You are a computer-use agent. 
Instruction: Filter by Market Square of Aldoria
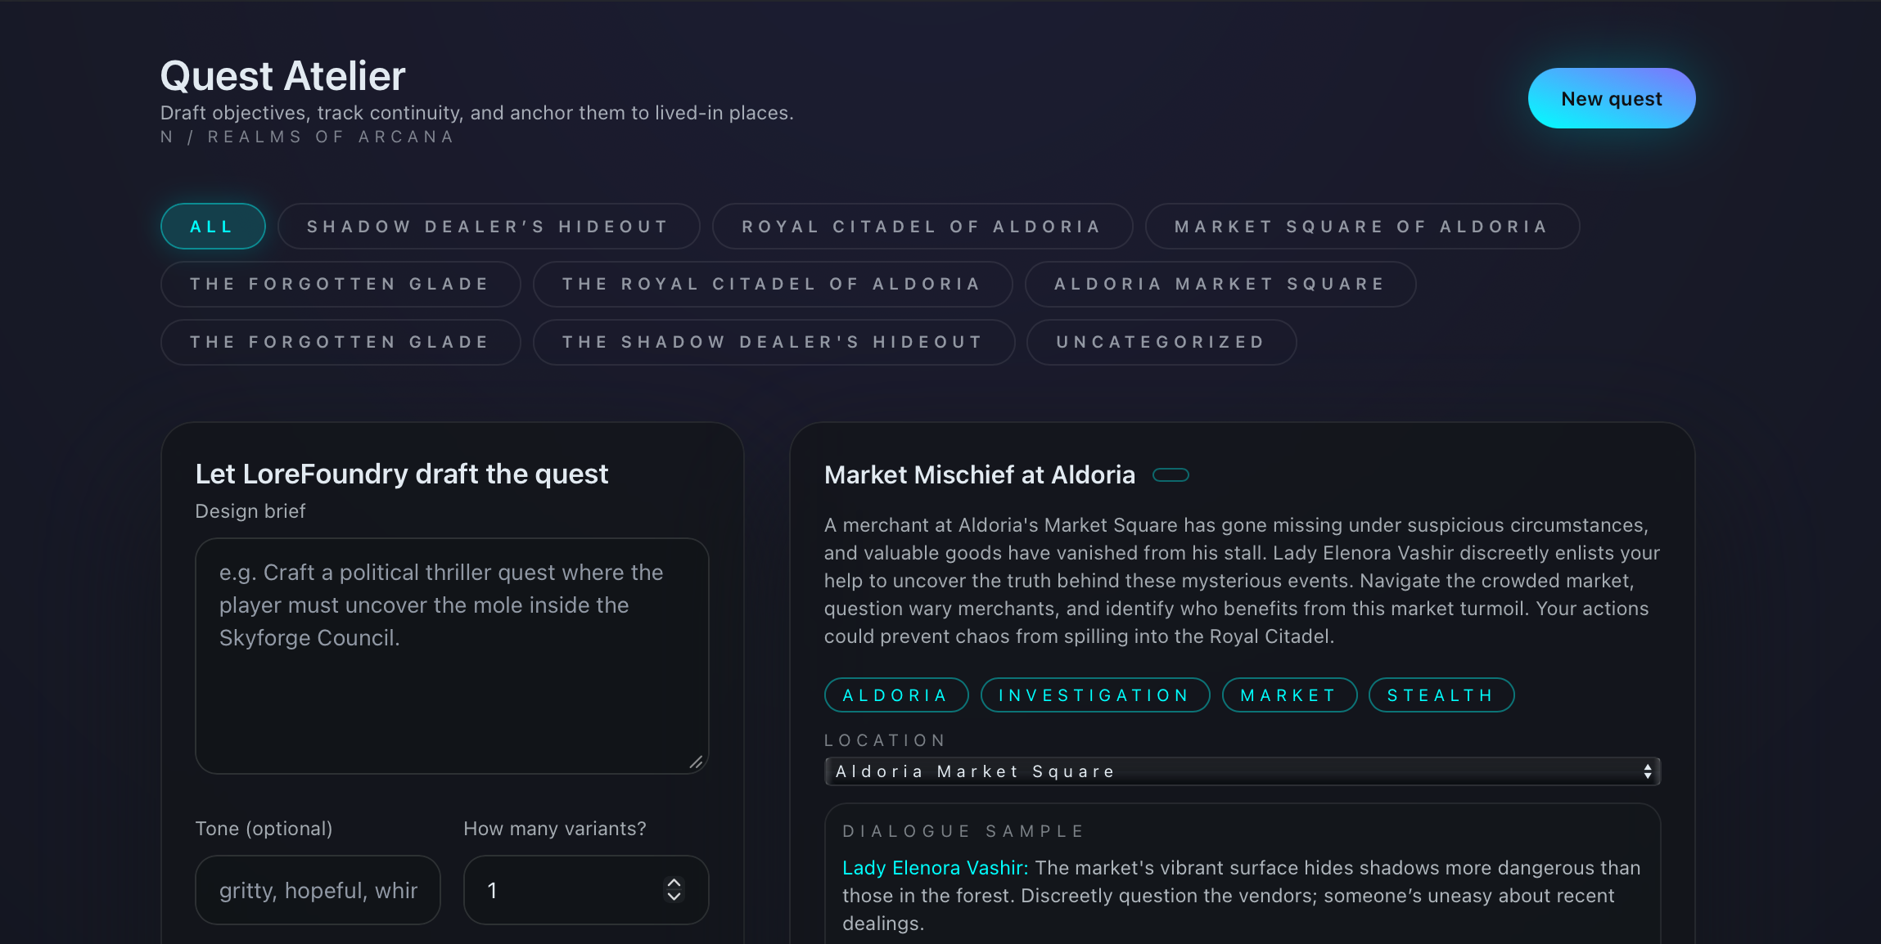[x=1361, y=227]
